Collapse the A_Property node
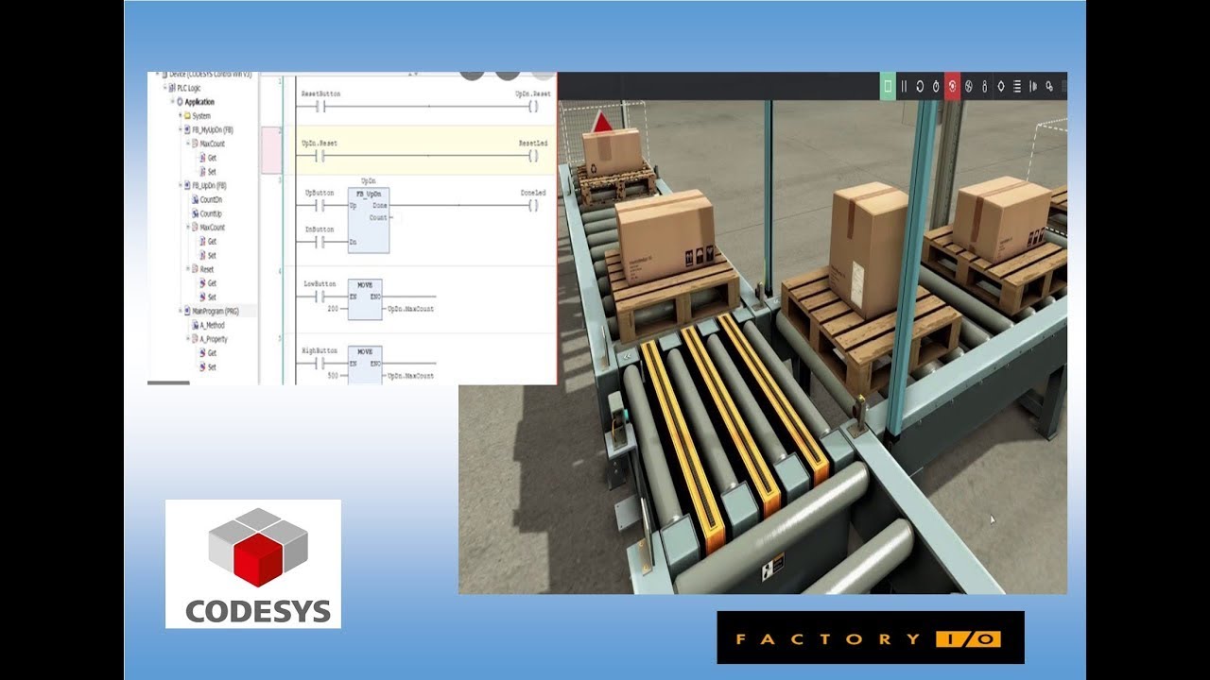This screenshot has width=1210, height=680. (187, 339)
